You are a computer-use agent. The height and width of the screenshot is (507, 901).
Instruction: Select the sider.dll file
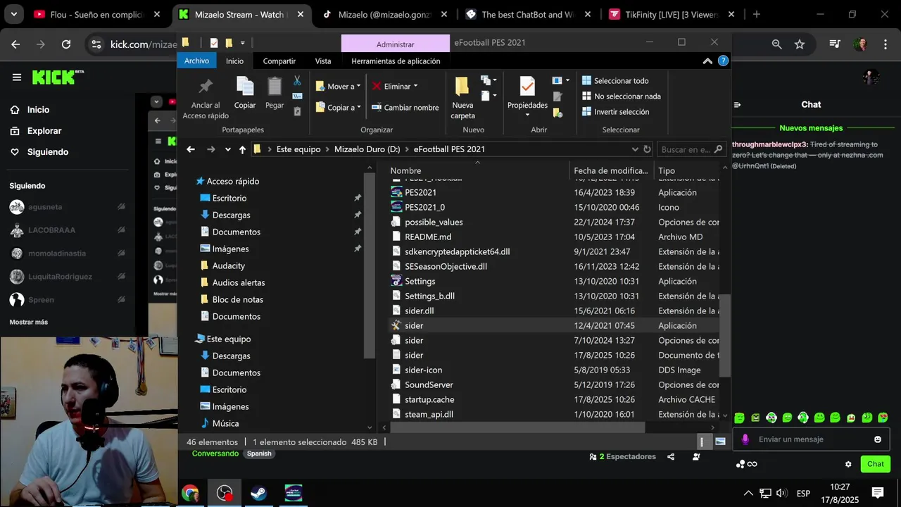419,311
